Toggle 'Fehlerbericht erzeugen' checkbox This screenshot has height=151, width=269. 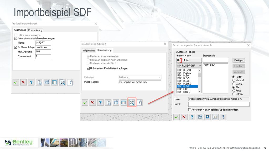pyautogui.click(x=15, y=35)
